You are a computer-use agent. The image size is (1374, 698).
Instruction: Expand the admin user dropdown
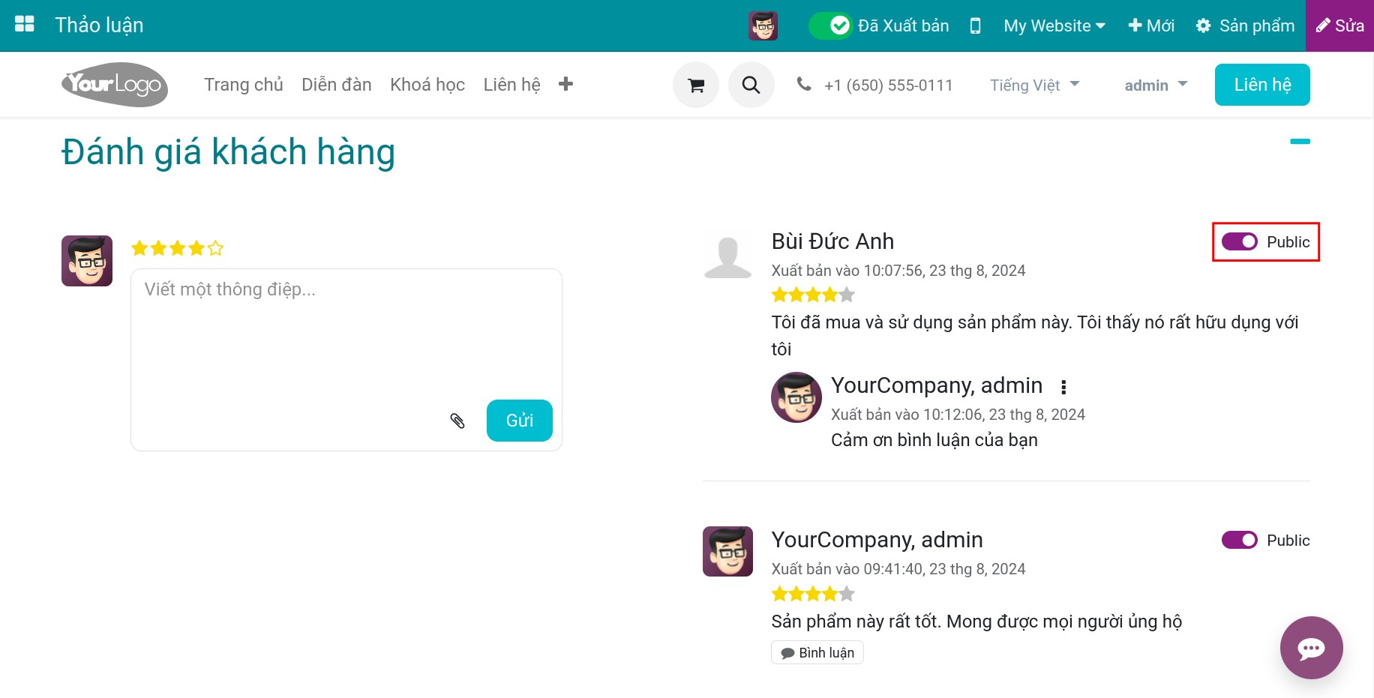click(1156, 85)
